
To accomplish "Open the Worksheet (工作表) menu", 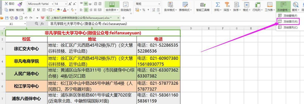I will (270, 6).
